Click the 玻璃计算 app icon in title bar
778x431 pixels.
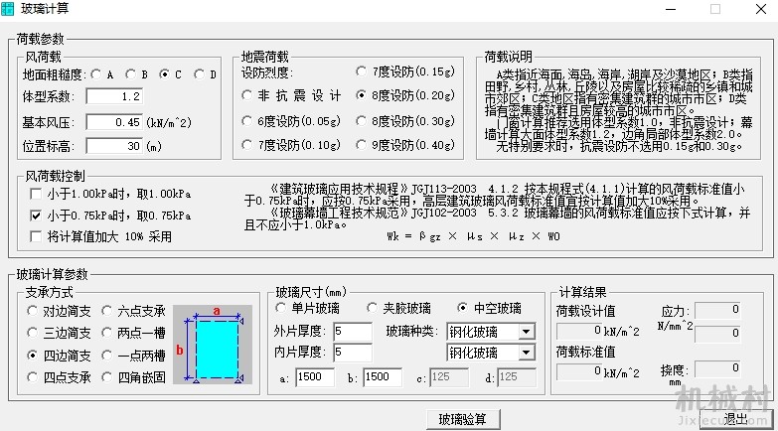pos(7,8)
